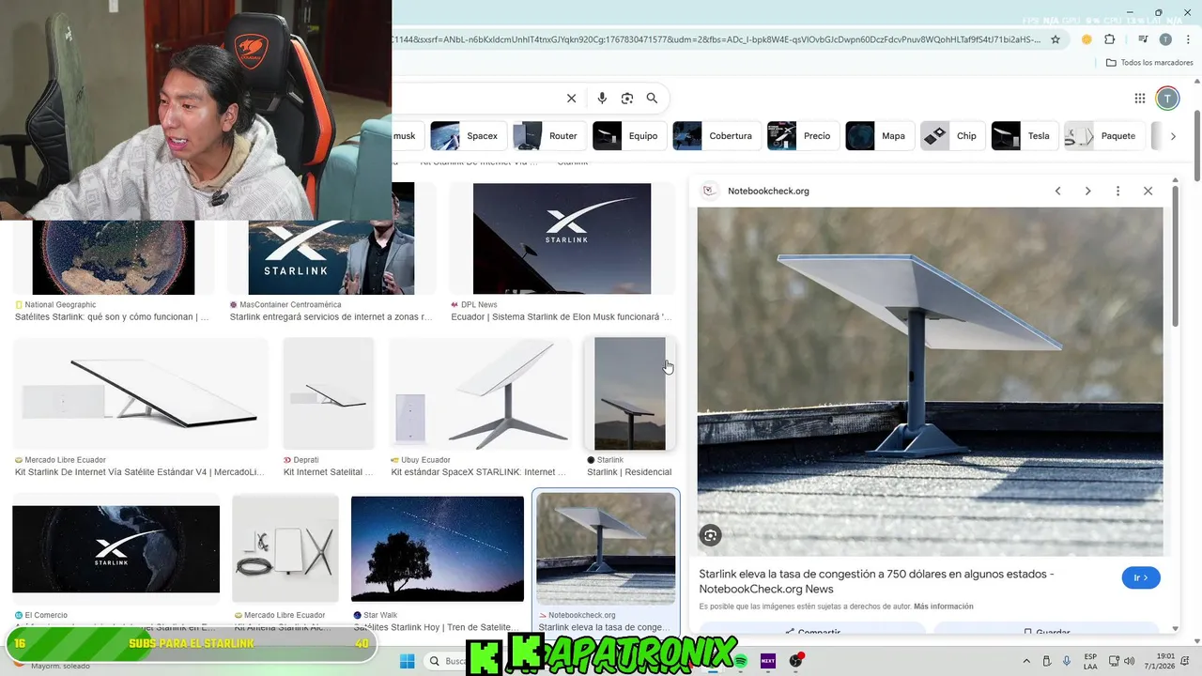Image resolution: width=1202 pixels, height=676 pixels.
Task: Open 'Ecuador | Sistema Starlink de Elon Musk' link
Action: 561,317
